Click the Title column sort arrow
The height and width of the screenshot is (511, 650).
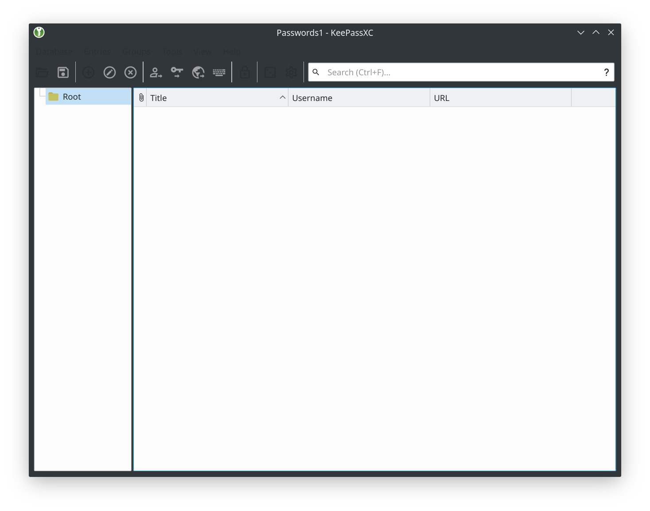point(282,97)
